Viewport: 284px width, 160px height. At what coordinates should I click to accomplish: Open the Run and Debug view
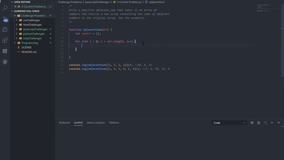pos(5,30)
